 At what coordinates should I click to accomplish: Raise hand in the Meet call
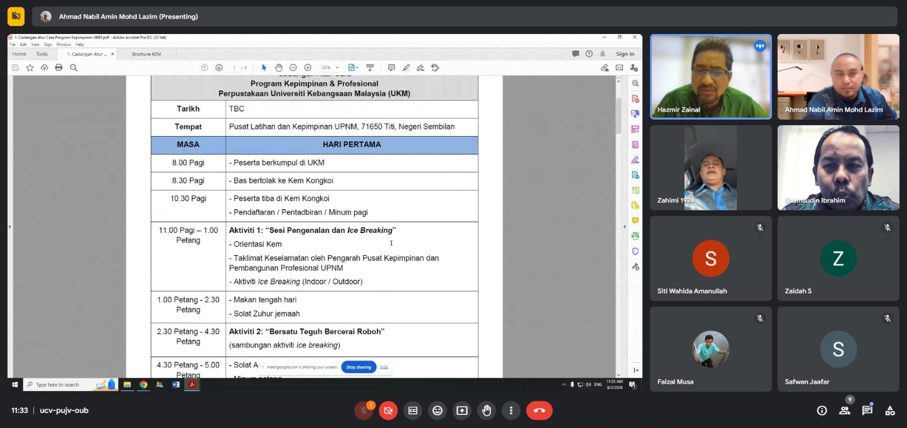[486, 410]
